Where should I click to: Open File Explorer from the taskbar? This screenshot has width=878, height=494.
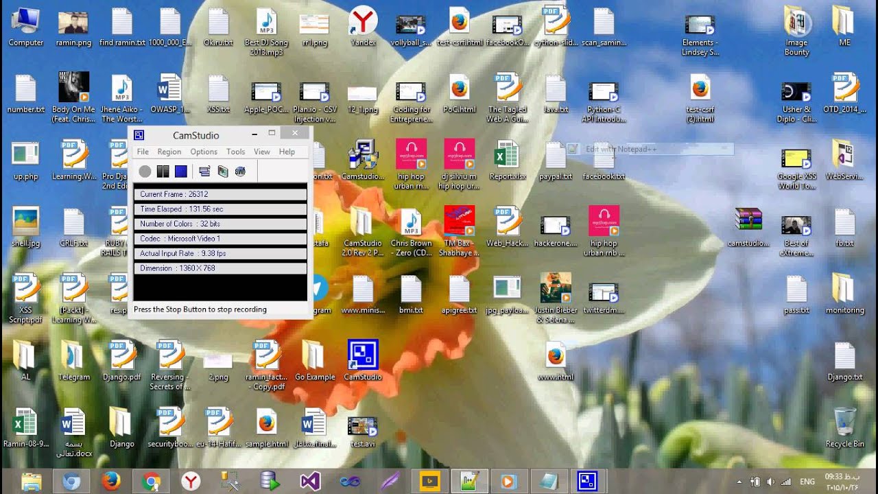click(32, 482)
